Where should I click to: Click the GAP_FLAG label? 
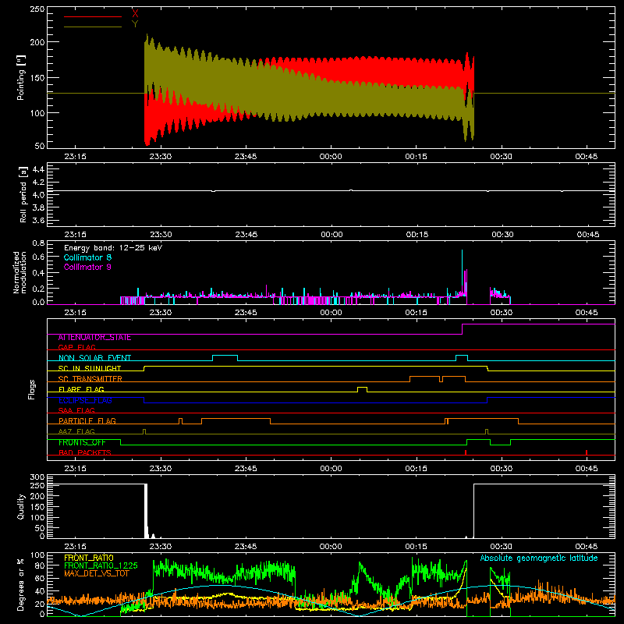point(76,347)
